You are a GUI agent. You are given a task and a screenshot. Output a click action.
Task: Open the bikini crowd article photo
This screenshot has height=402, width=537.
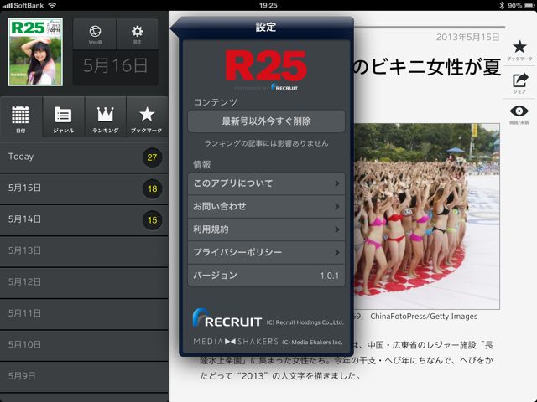[426, 216]
